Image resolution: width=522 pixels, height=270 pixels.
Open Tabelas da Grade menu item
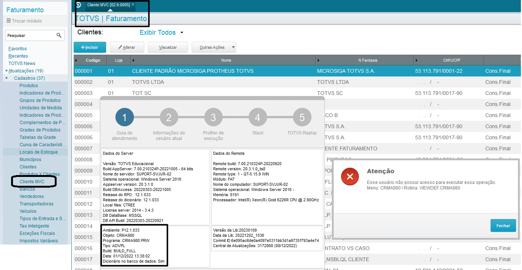(x=38, y=137)
